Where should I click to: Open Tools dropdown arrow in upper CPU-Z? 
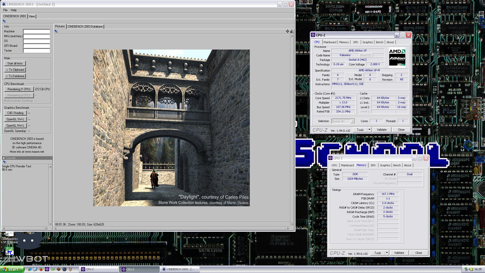pos(369,130)
